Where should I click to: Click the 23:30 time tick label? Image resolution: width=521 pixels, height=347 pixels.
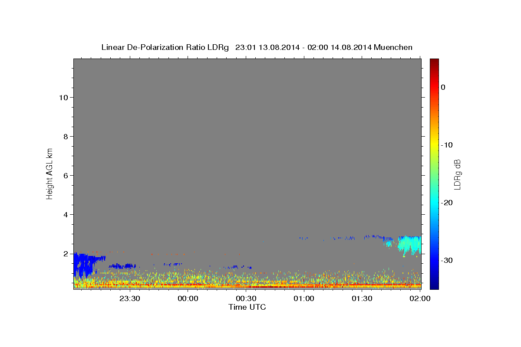(x=130, y=299)
